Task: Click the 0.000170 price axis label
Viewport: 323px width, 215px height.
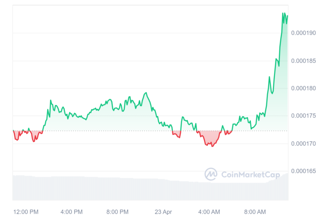Action: tap(304, 144)
